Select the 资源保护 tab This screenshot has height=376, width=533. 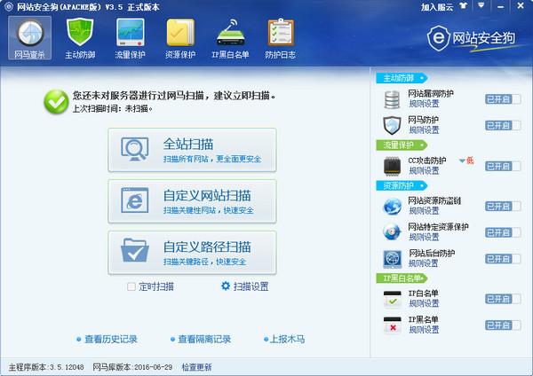point(180,37)
